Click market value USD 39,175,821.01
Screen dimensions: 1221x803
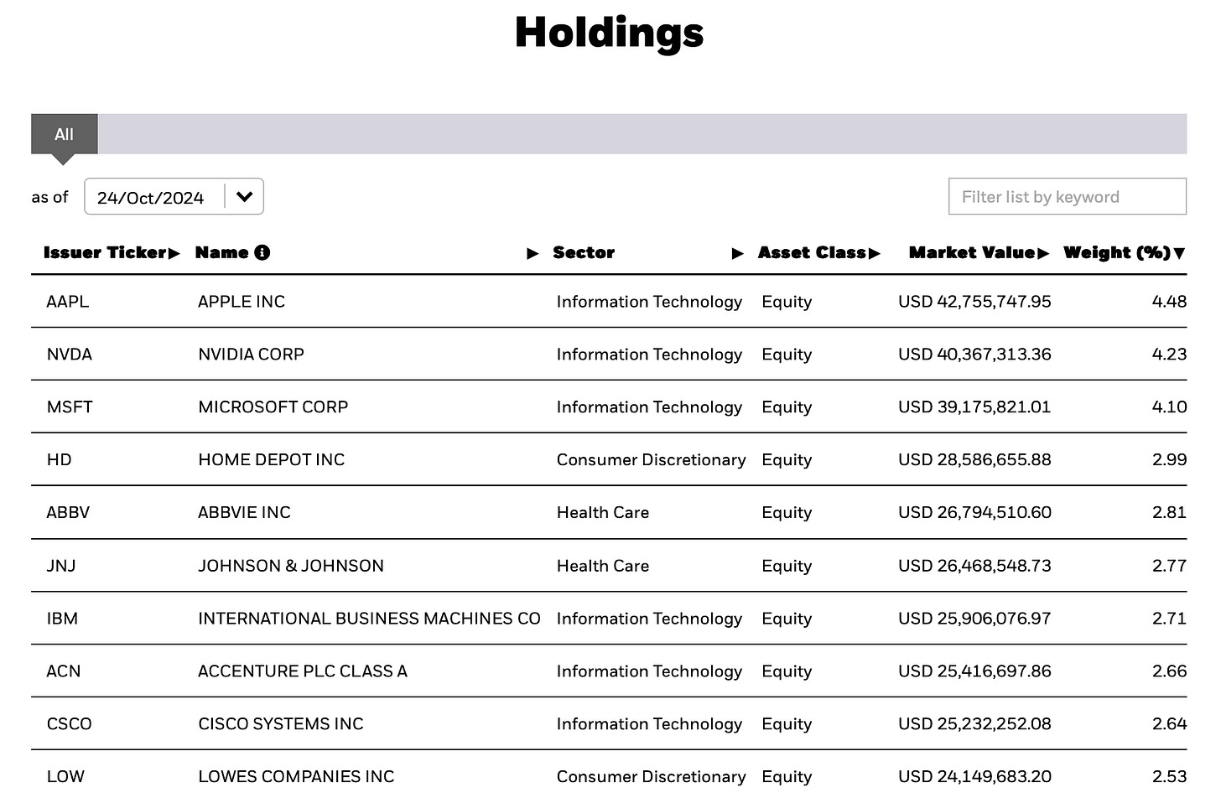click(x=974, y=407)
